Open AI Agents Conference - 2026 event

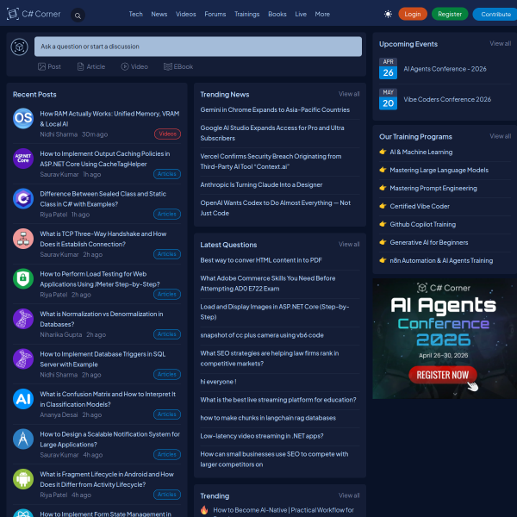(445, 69)
